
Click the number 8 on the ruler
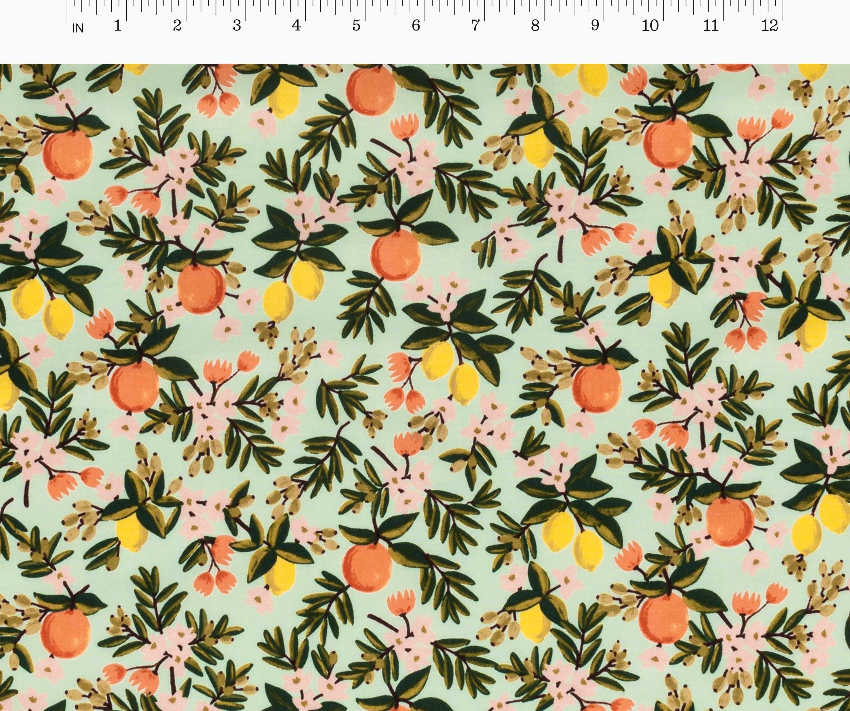[x=535, y=25]
